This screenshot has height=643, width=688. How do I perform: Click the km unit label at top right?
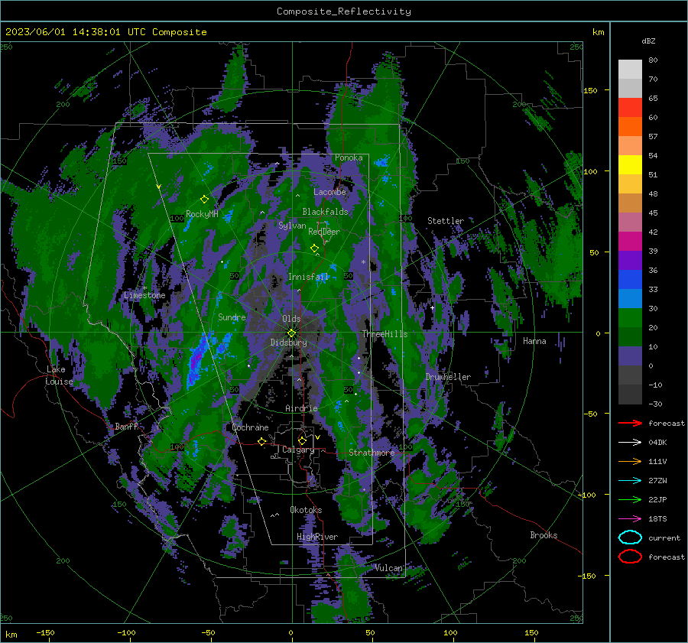tap(598, 32)
